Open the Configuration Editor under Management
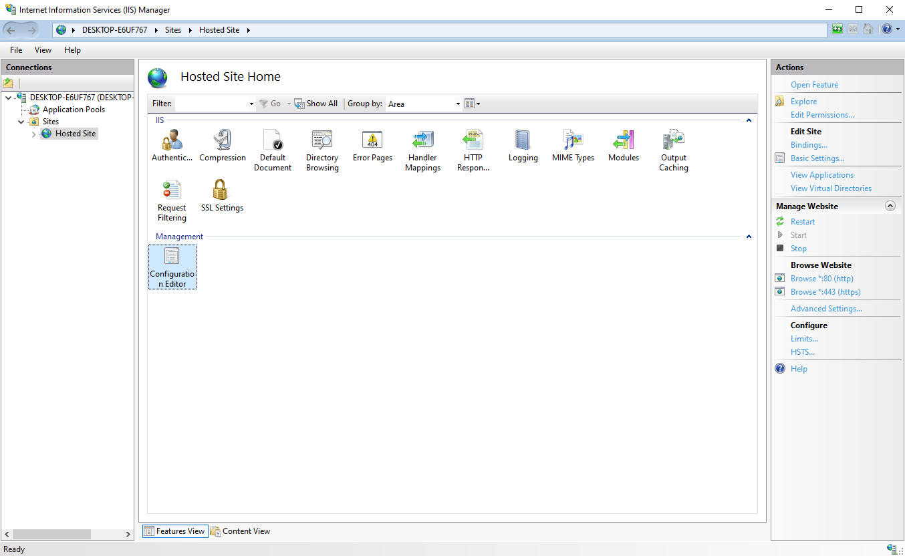Screen dimensions: 905x556 coord(172,266)
